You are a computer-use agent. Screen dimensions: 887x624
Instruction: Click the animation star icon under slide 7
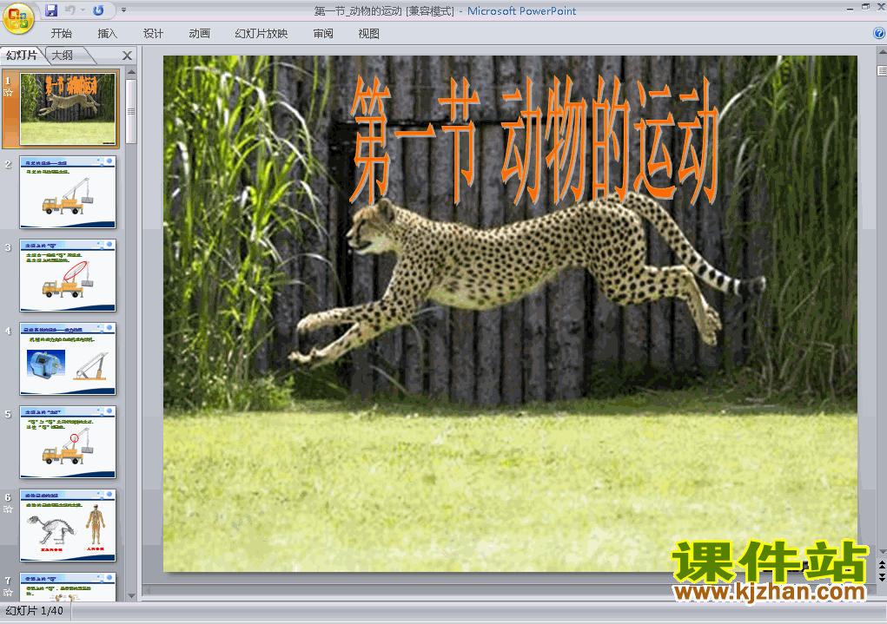[x=8, y=593]
